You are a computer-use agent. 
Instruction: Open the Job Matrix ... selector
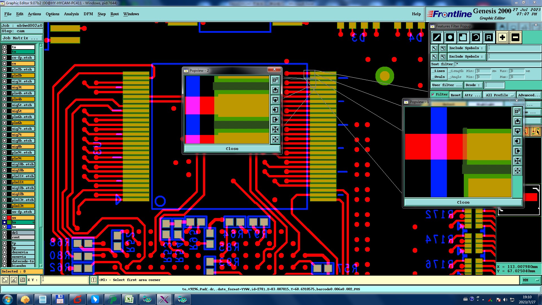(22, 38)
